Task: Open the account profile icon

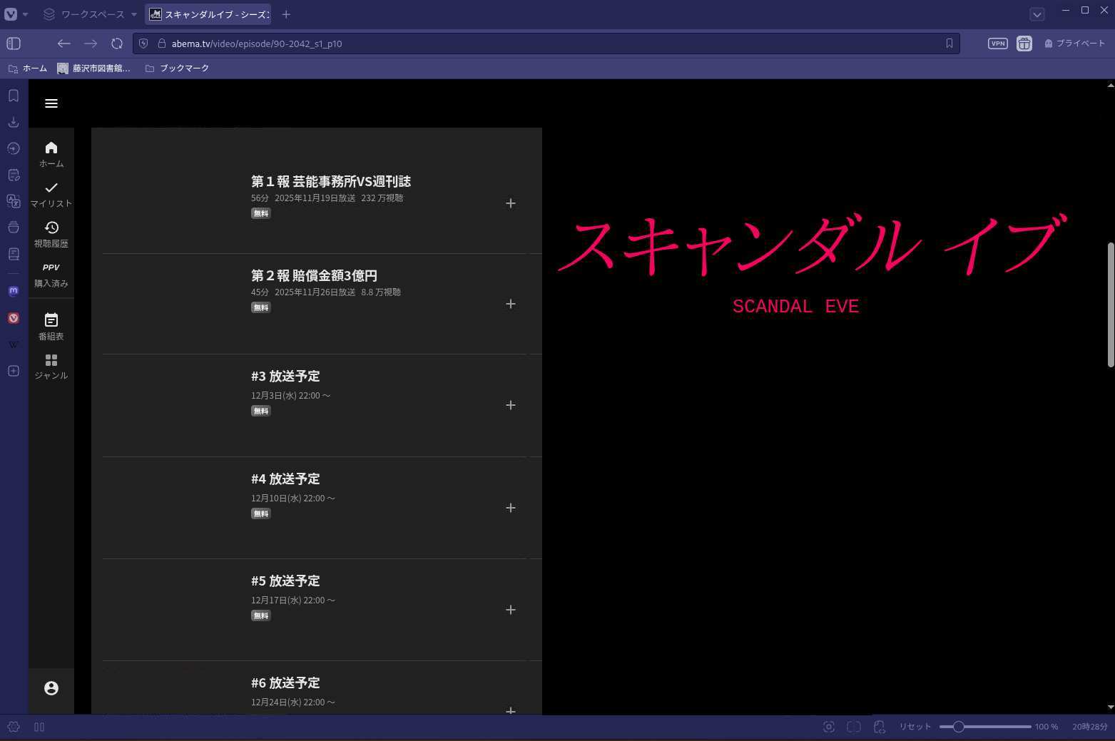Action: (x=51, y=688)
